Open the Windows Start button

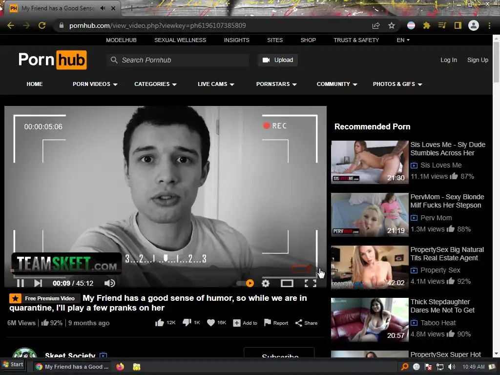(x=13, y=364)
